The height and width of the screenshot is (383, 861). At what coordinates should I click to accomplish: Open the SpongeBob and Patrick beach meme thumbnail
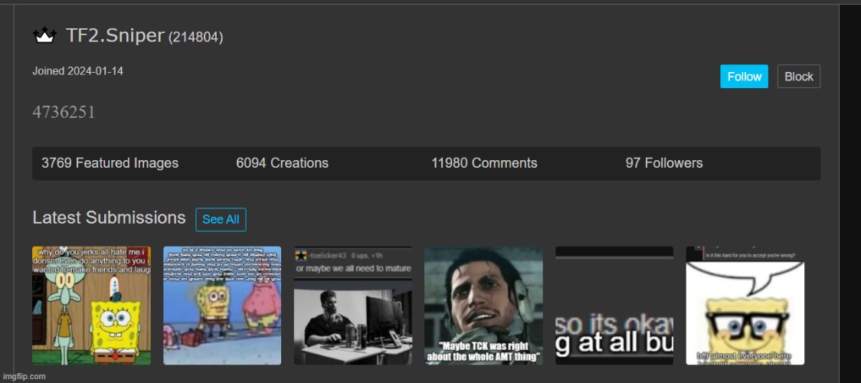click(222, 305)
